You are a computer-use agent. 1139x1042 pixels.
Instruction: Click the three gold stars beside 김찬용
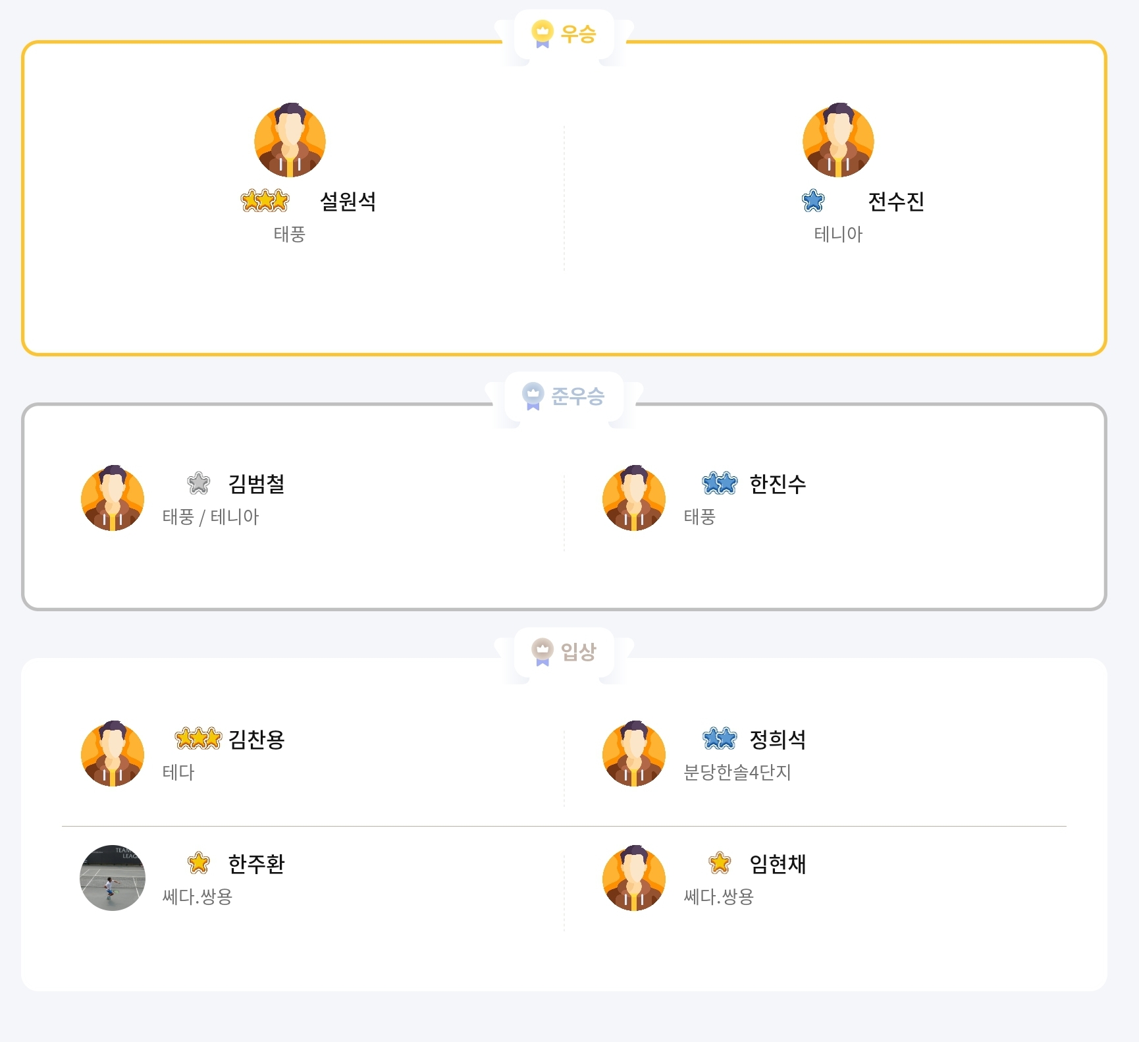click(198, 738)
